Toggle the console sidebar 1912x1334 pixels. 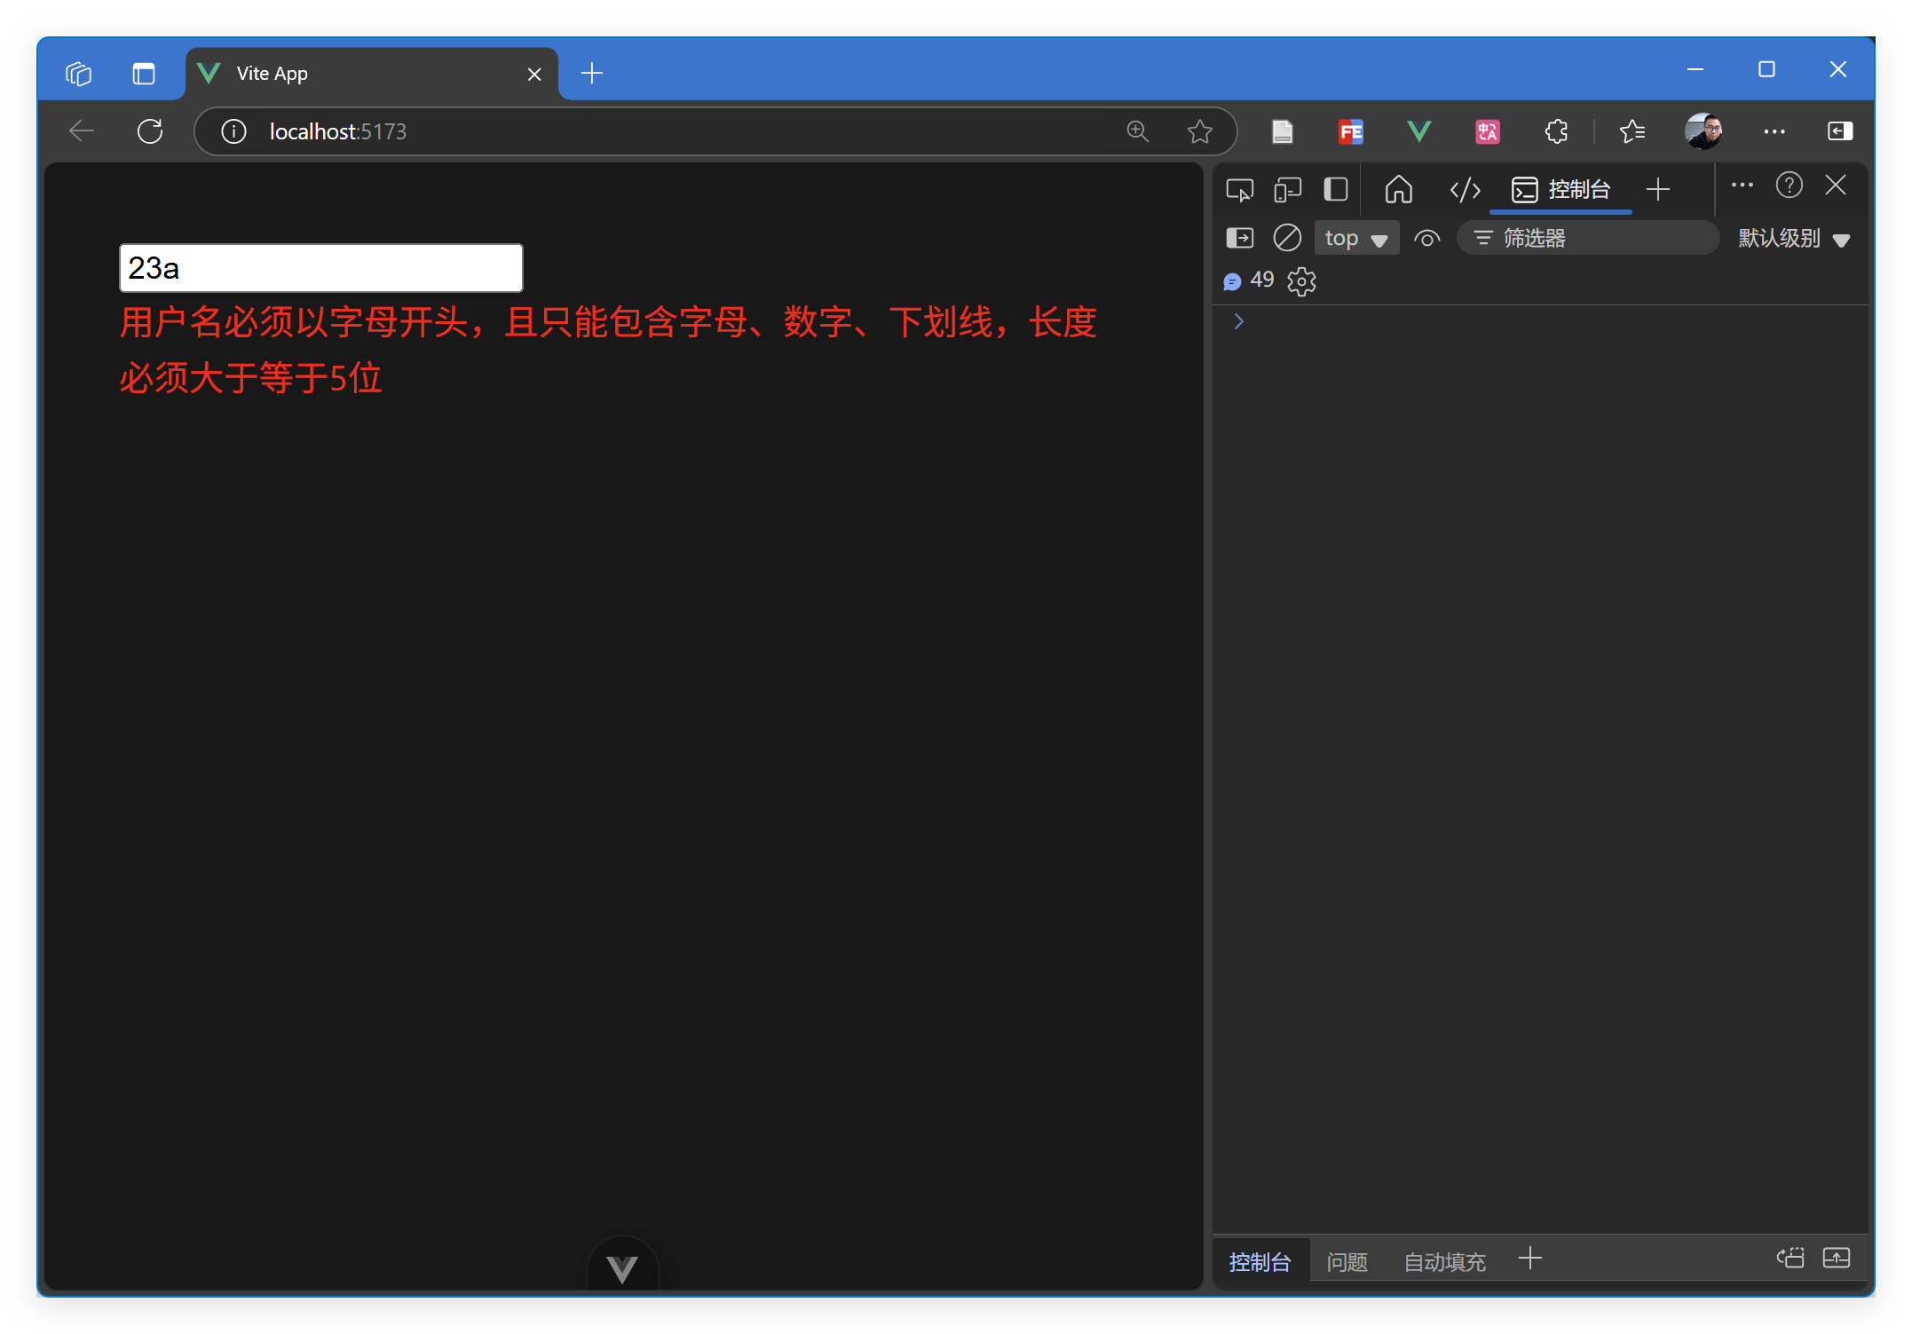point(1240,238)
